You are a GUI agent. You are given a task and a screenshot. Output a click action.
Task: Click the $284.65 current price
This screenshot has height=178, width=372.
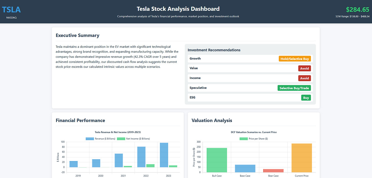pos(357,10)
